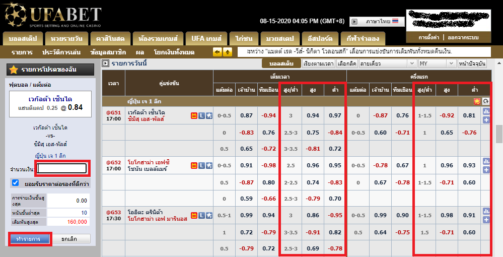Screen dimensions: 503x257
Task: Refresh odds icon in league header row
Action: pyautogui.click(x=486, y=101)
